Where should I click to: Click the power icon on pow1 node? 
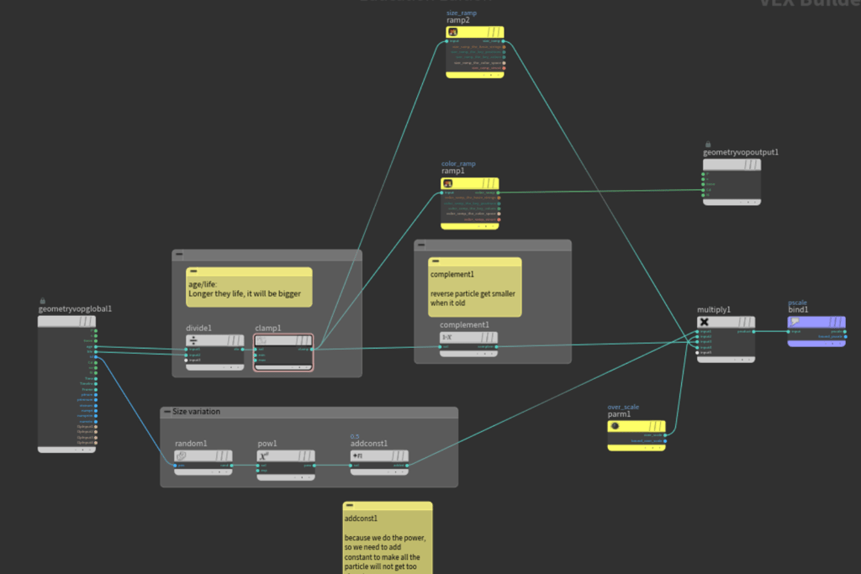pos(264,456)
